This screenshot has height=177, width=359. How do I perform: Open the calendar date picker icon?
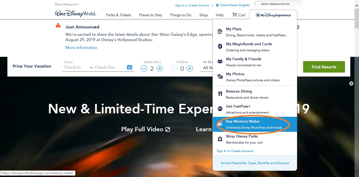click(x=130, y=67)
